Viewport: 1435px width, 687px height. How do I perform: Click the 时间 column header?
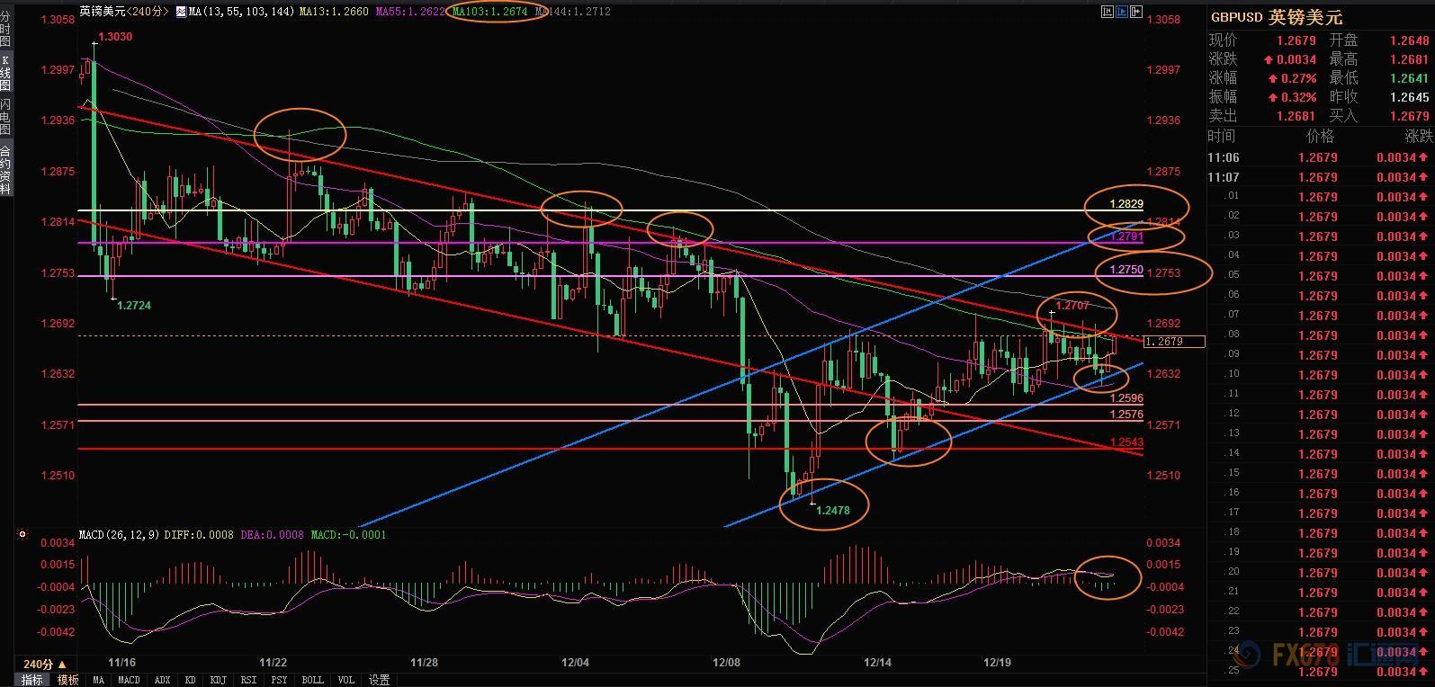pos(1222,137)
